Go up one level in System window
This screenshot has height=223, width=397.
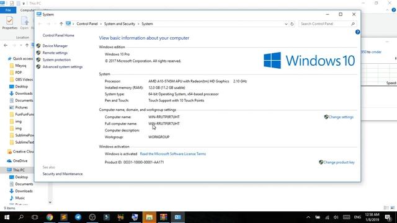point(61,24)
